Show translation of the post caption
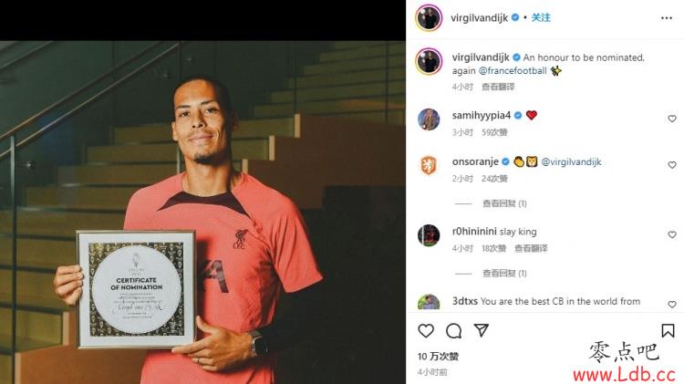The width and height of the screenshot is (684, 384). (498, 87)
